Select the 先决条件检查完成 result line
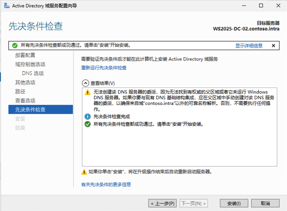Viewport: 287px width, 211px height. pos(111,117)
